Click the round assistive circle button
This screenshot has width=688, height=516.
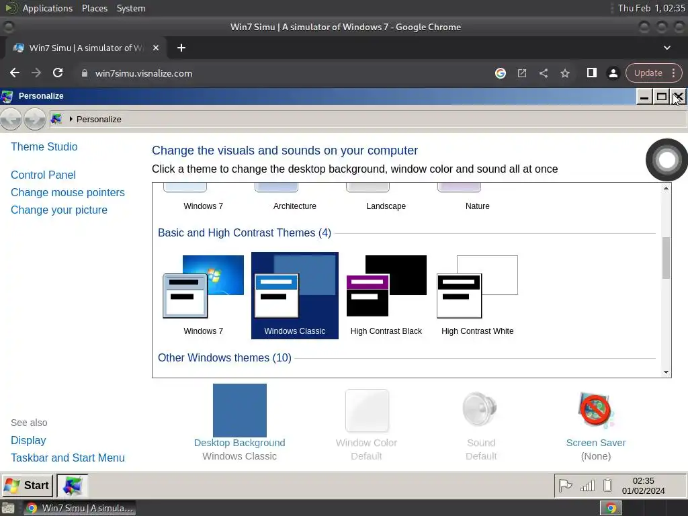[666, 160]
